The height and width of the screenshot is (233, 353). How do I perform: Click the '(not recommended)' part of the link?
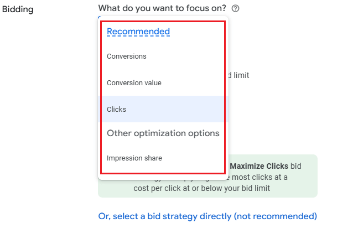(275, 216)
